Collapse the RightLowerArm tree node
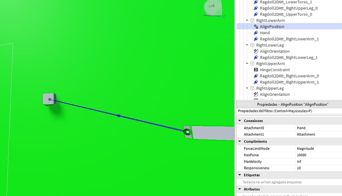 click(247, 20)
